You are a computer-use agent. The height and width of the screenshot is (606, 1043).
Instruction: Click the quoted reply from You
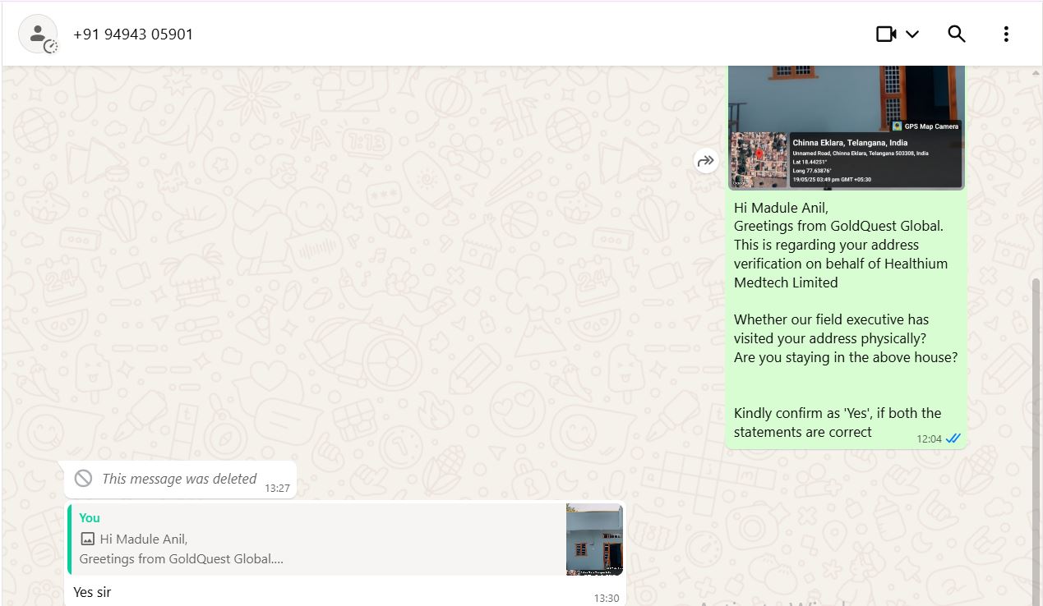(x=345, y=539)
